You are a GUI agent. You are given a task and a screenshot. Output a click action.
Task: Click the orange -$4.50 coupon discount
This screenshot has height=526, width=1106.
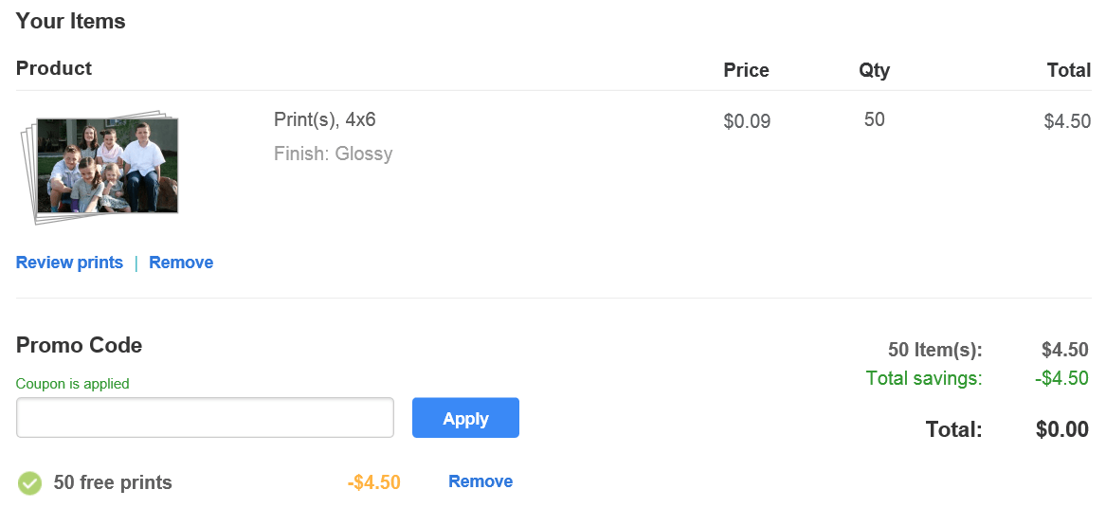tap(374, 482)
